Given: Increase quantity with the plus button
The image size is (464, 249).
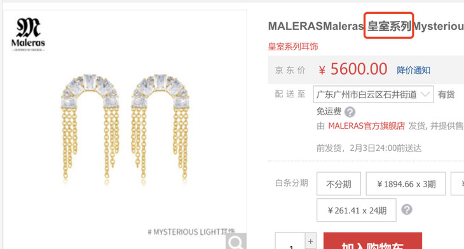Looking at the screenshot, I should (x=310, y=241).
